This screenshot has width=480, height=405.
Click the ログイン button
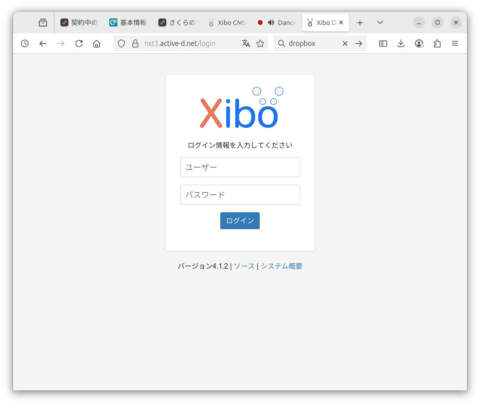pyautogui.click(x=240, y=221)
